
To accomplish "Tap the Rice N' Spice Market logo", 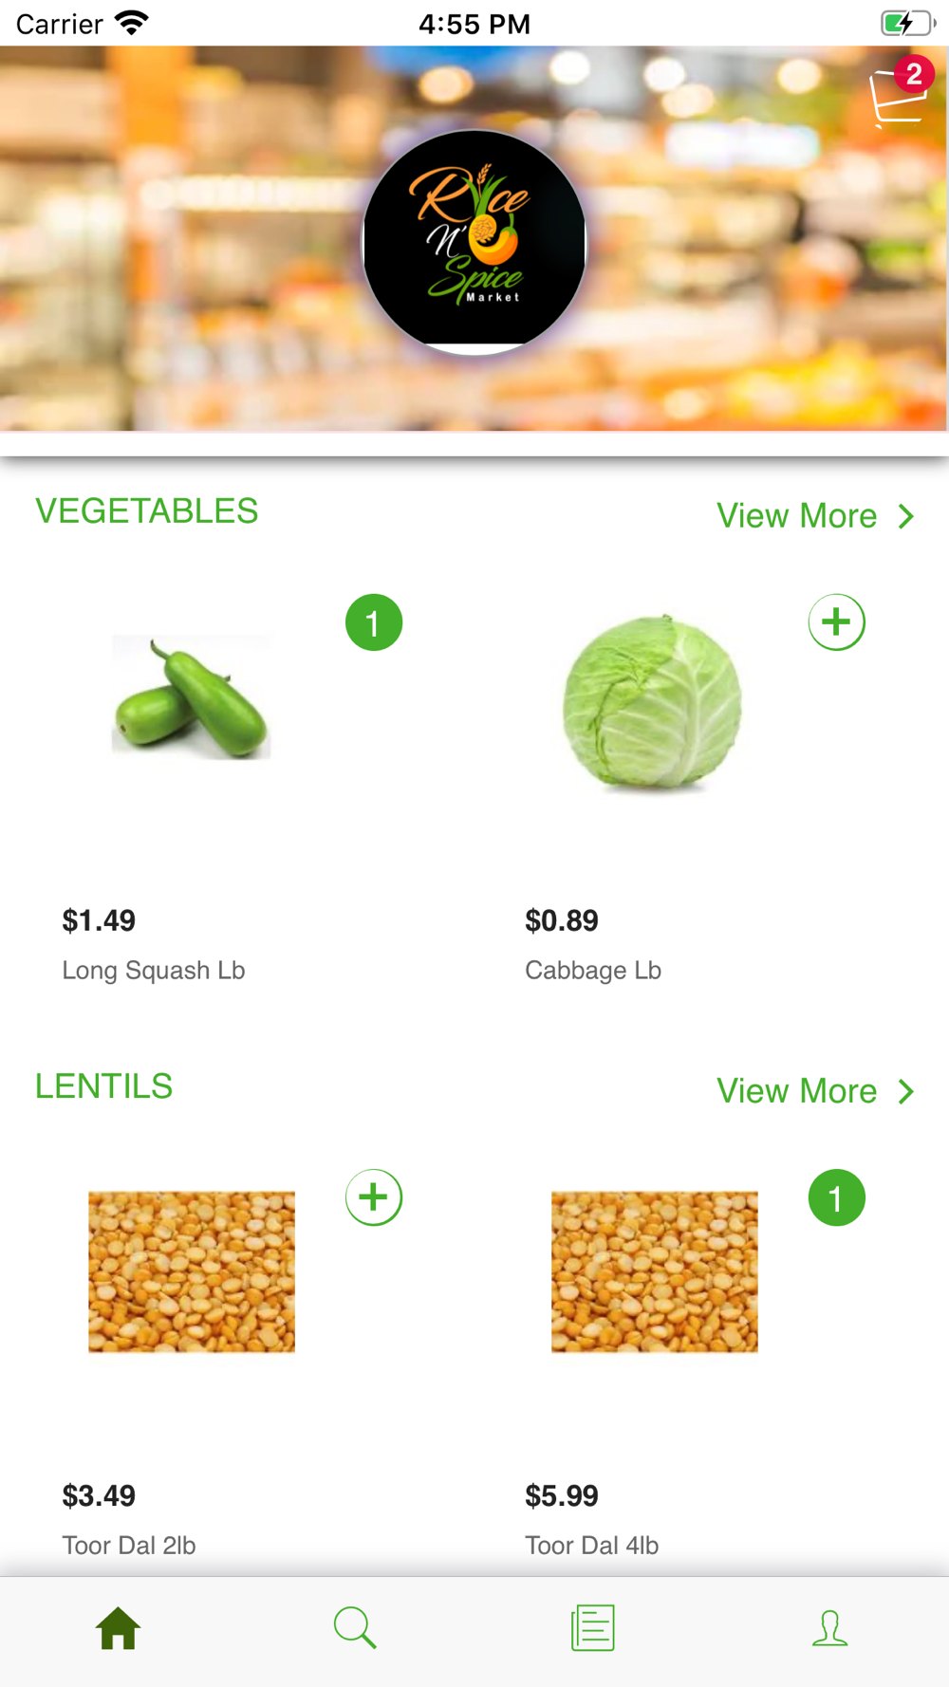I will pyautogui.click(x=474, y=243).
